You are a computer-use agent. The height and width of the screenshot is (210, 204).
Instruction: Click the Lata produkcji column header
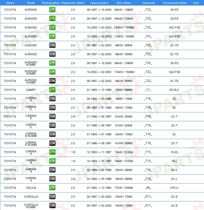click(x=99, y=3)
